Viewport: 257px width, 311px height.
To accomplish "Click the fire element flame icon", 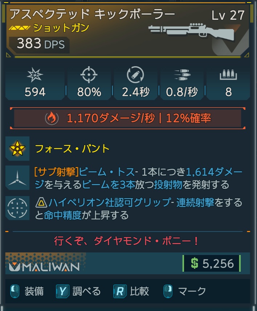I will pos(52,118).
